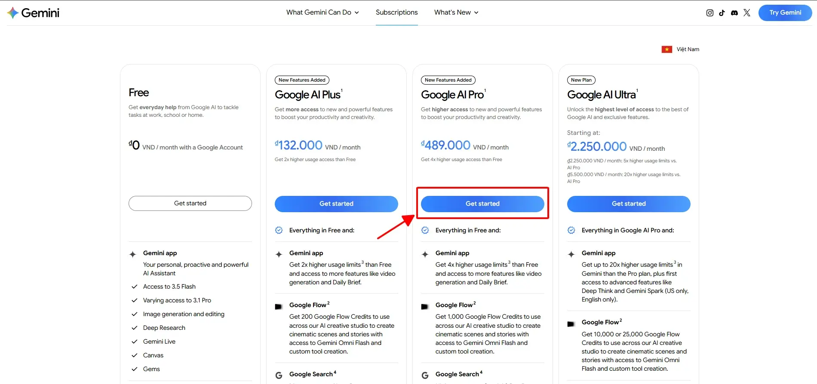The image size is (817, 384).
Task: Open the X (Twitter) social link
Action: point(747,13)
